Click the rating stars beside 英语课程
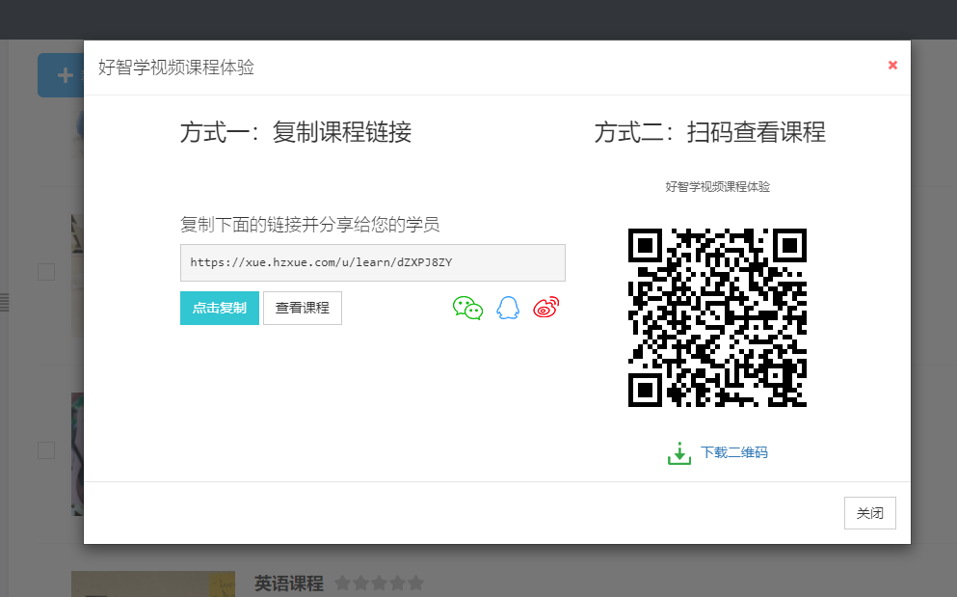The height and width of the screenshot is (597, 957). 379,583
